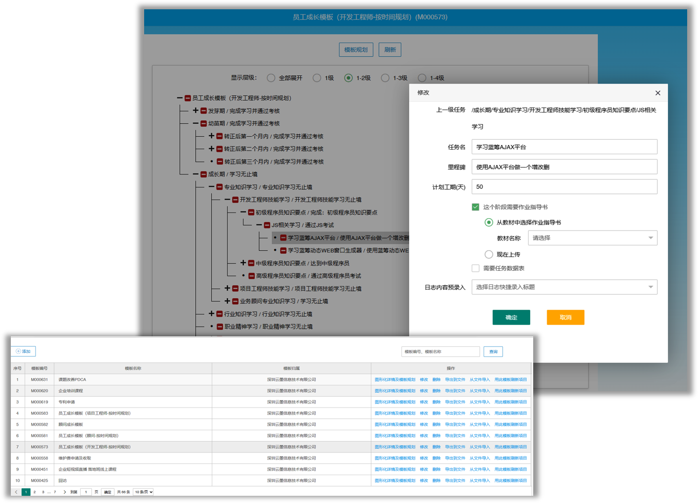Click the orange 取消 button
Screen dimensions: 698x503
pos(565,317)
